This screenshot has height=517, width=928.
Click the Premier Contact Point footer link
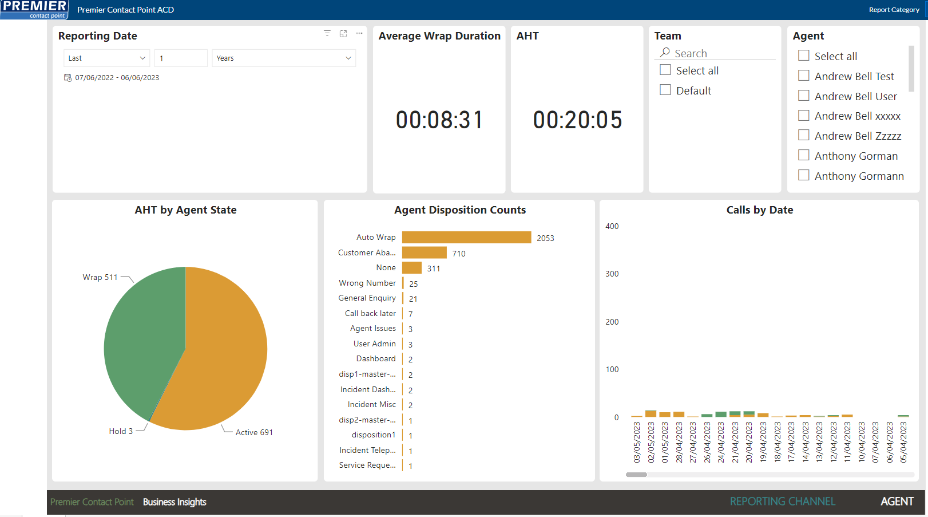(92, 502)
